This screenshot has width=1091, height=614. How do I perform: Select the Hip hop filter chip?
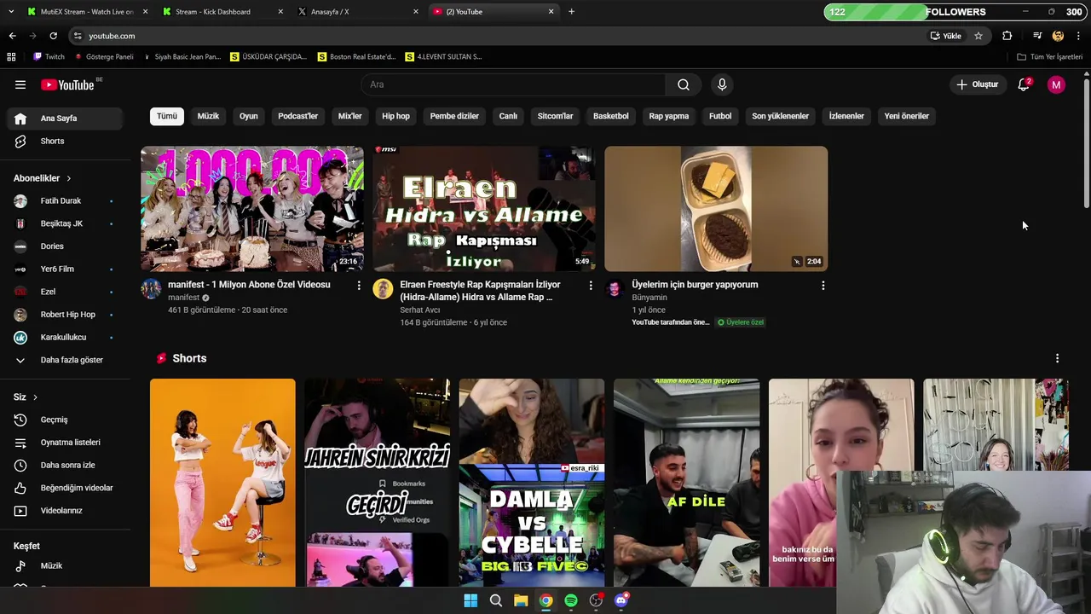pos(395,116)
